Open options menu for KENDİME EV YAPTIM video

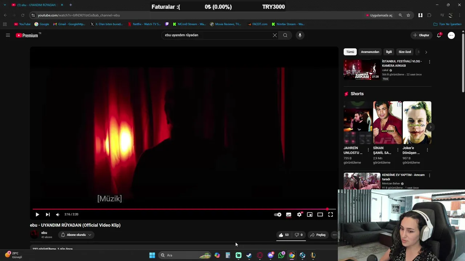pyautogui.click(x=429, y=175)
